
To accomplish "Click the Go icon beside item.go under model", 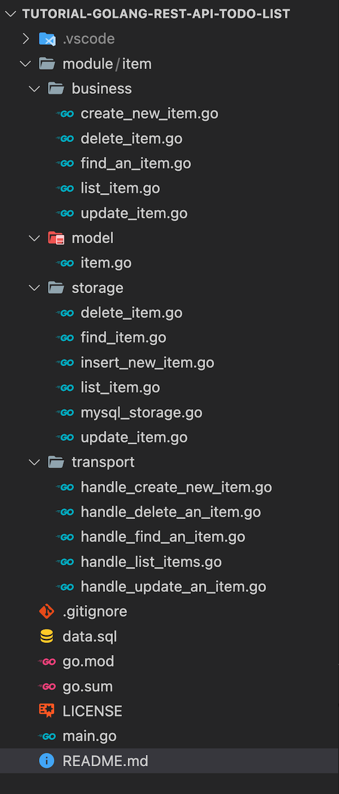I will coord(66,263).
